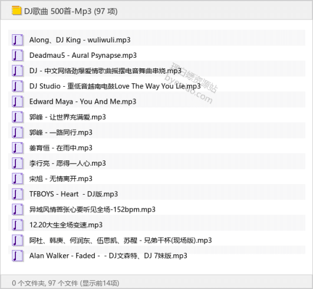Image resolution: width=313 pixels, height=289 pixels.
Task: Click music icon beside 在雨中.mp3
Action: coord(17,148)
